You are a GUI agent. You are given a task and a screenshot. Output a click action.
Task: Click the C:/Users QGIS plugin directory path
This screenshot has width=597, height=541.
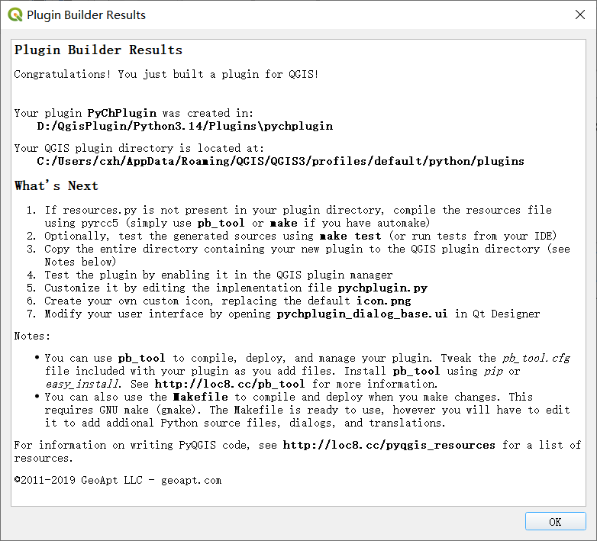[x=280, y=161]
